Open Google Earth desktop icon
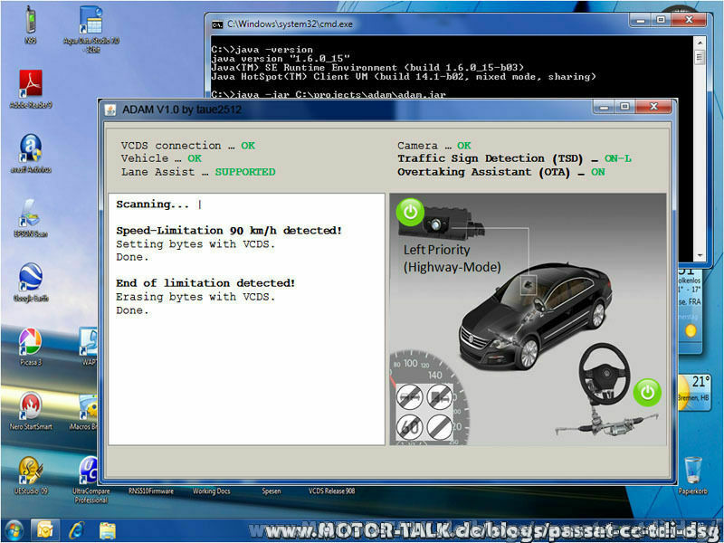Screen dimensions: 724x543 pos(31,282)
